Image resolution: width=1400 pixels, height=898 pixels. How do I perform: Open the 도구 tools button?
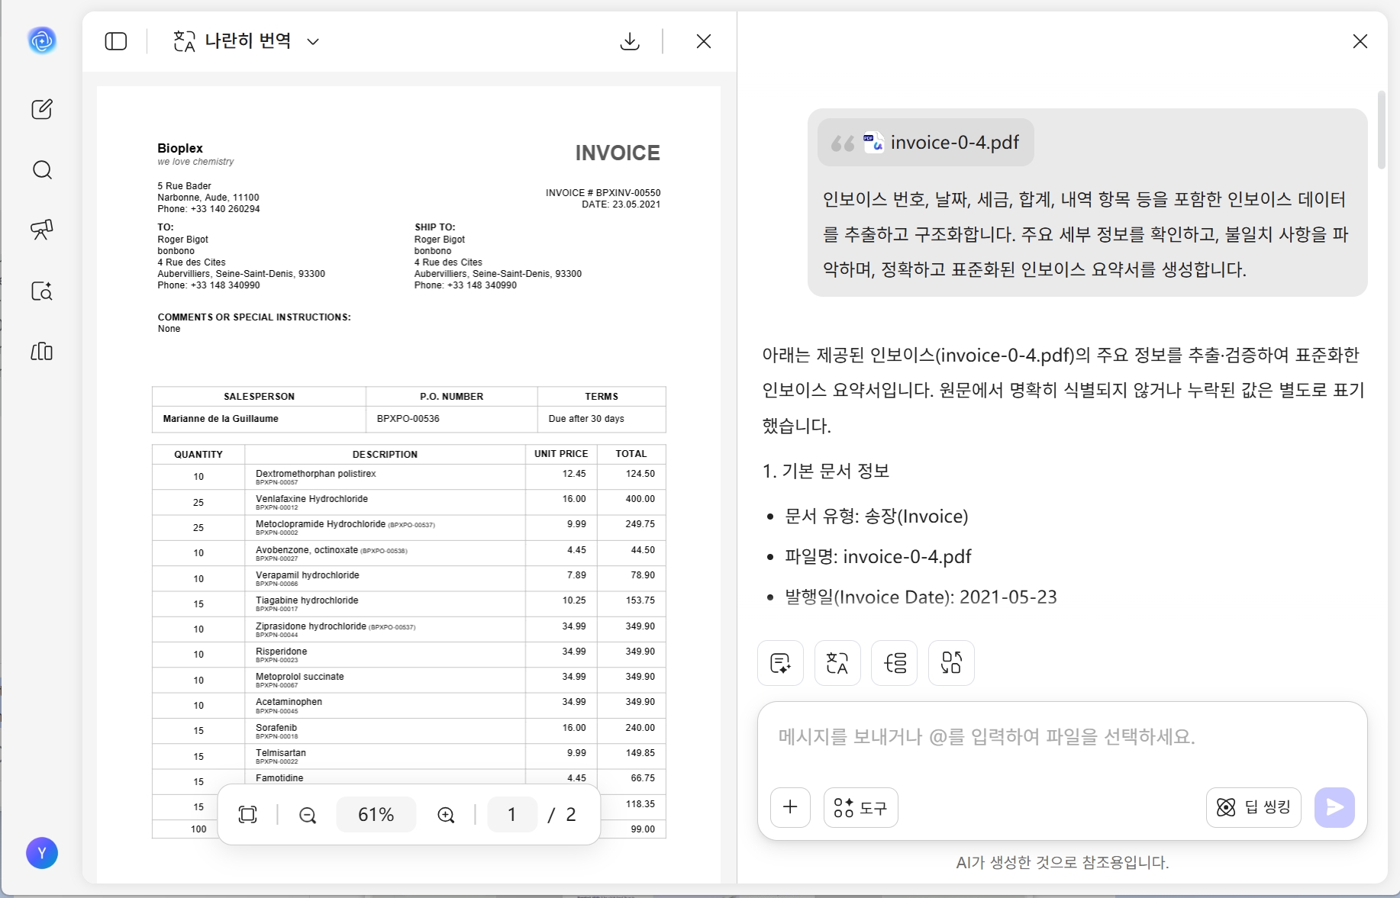(861, 807)
